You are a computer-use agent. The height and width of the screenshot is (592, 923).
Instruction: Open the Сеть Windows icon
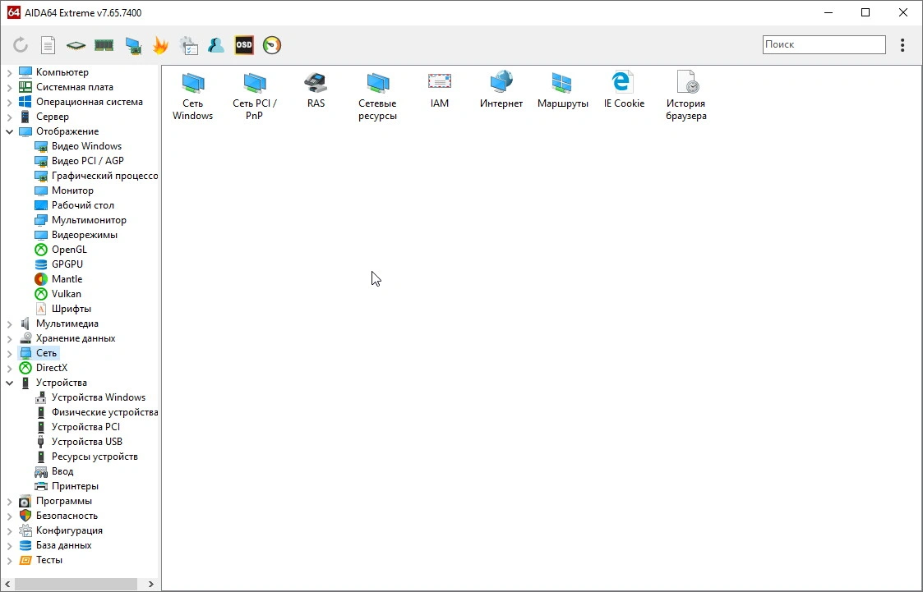coord(192,95)
